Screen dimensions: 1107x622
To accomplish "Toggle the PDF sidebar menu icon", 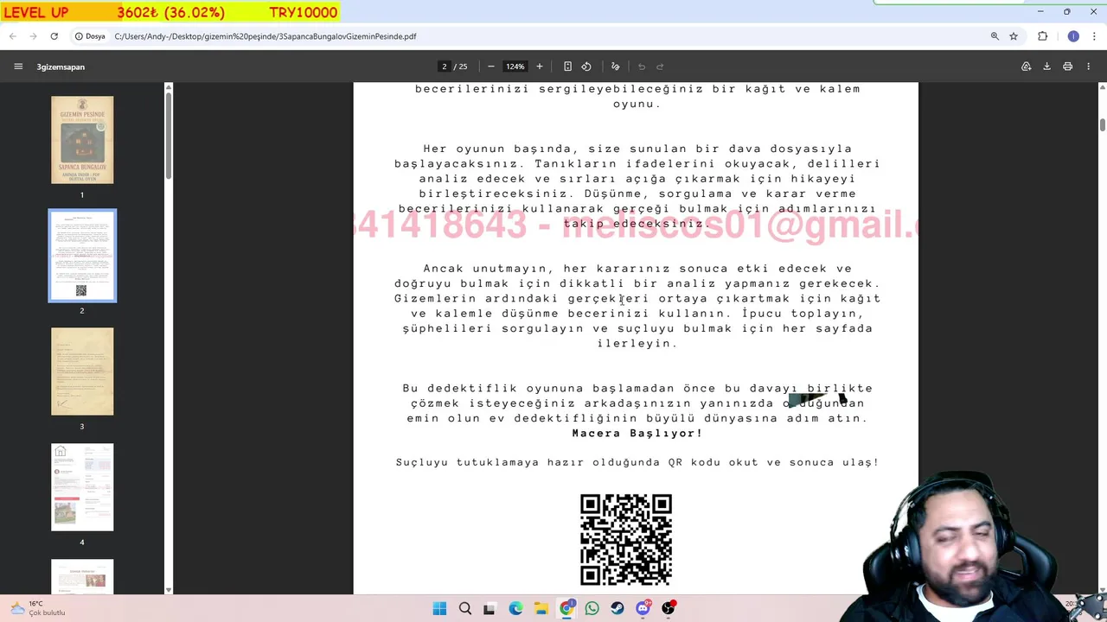I will click(18, 67).
